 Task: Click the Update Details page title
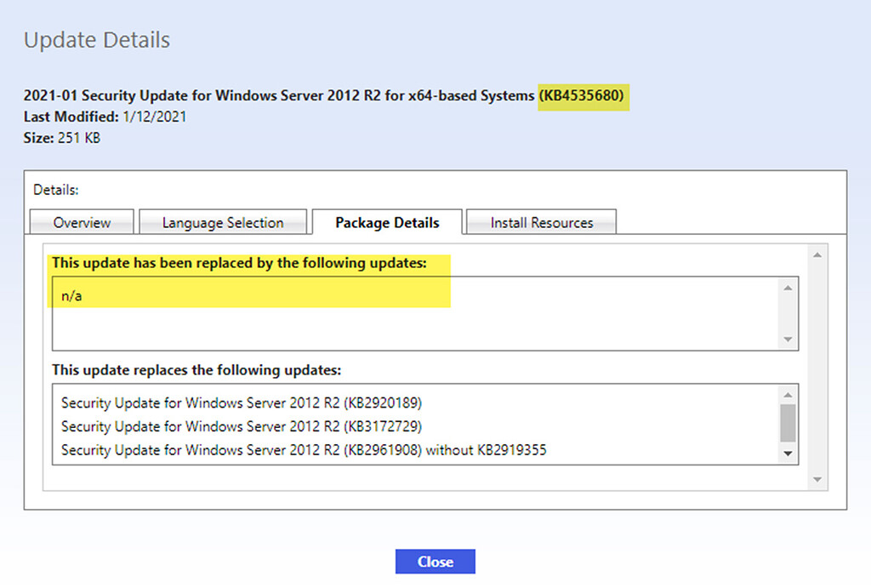coord(96,39)
